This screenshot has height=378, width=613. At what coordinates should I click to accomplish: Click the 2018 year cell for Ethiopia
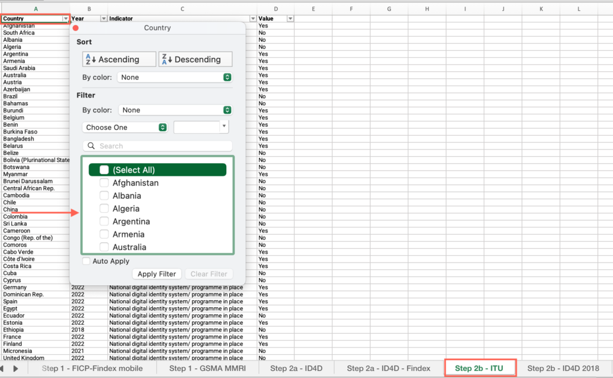pos(89,330)
